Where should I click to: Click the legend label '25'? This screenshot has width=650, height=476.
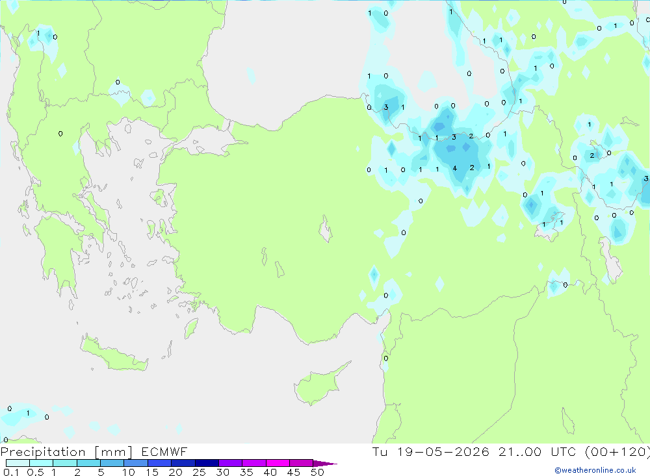pyautogui.click(x=199, y=472)
